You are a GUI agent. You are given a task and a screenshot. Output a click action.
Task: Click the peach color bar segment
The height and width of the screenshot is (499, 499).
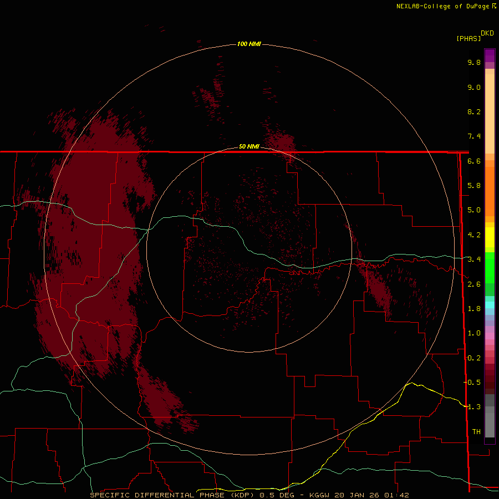pos(490,114)
